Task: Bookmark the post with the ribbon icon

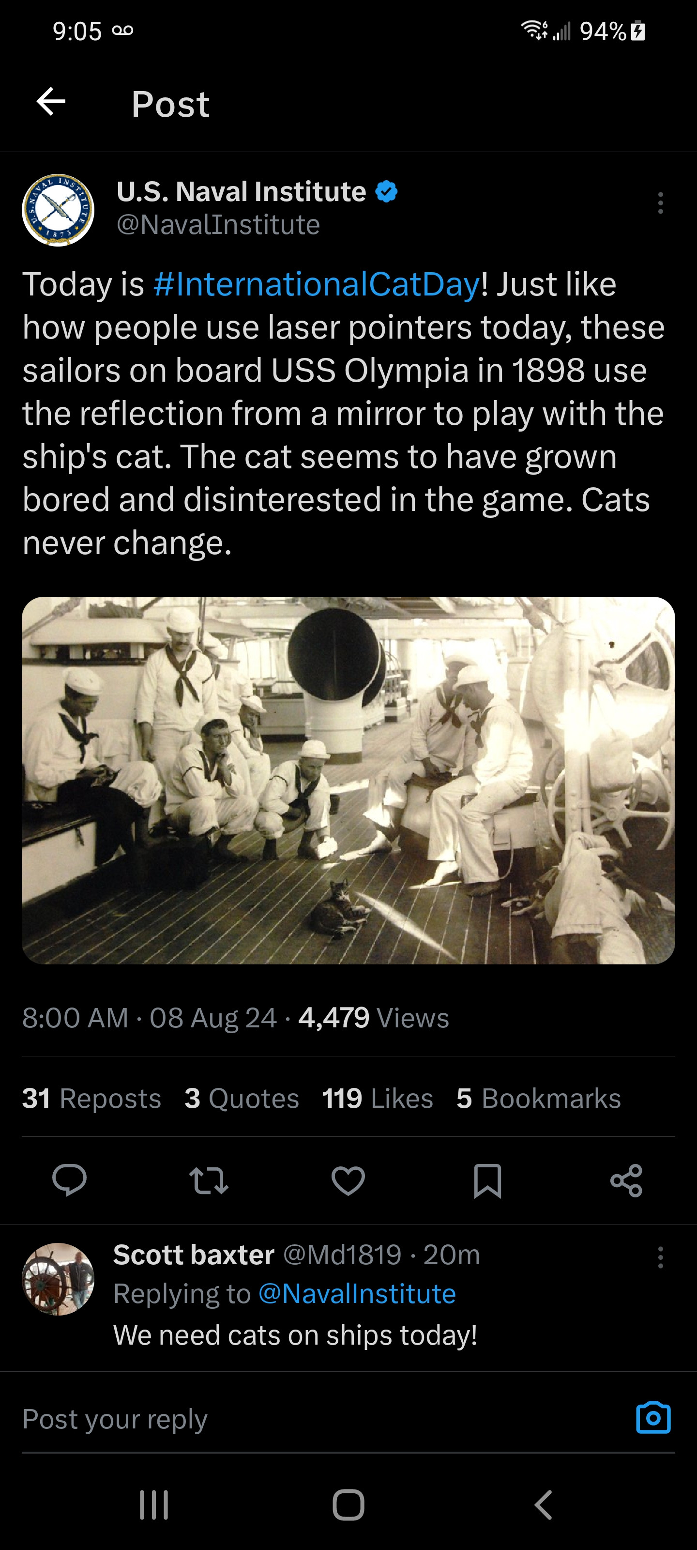Action: (x=487, y=1180)
